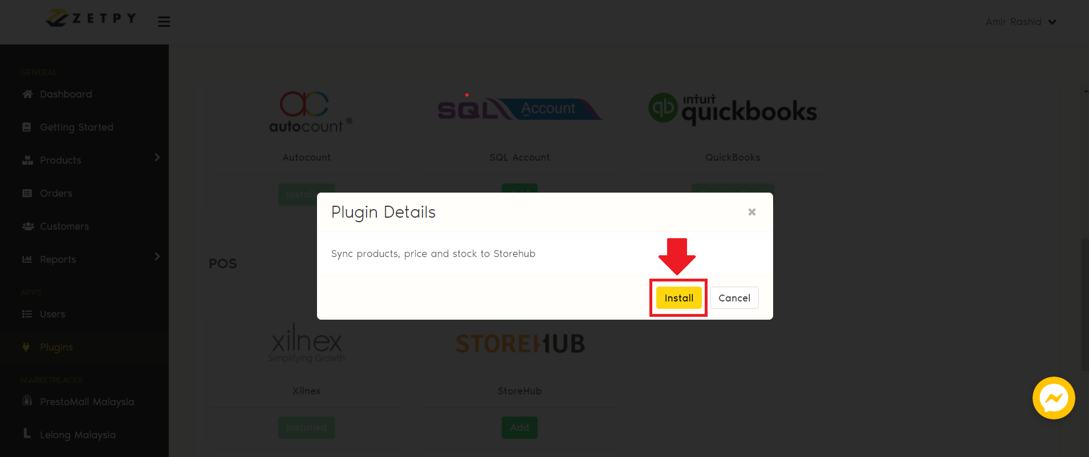
Task: Open the Amir Rashid account dropdown
Action: pos(1021,22)
